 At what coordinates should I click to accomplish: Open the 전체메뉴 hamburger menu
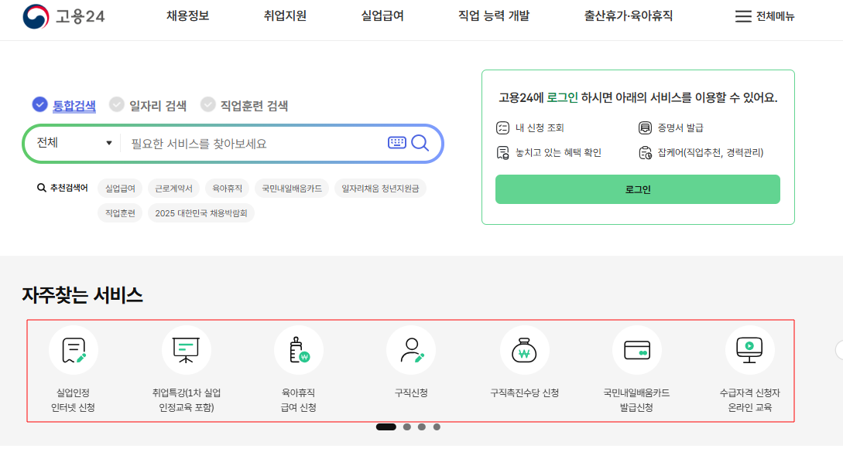[x=764, y=16]
